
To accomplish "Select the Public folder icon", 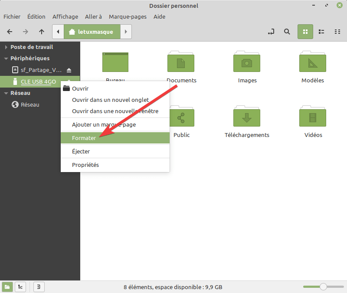I will (182, 116).
